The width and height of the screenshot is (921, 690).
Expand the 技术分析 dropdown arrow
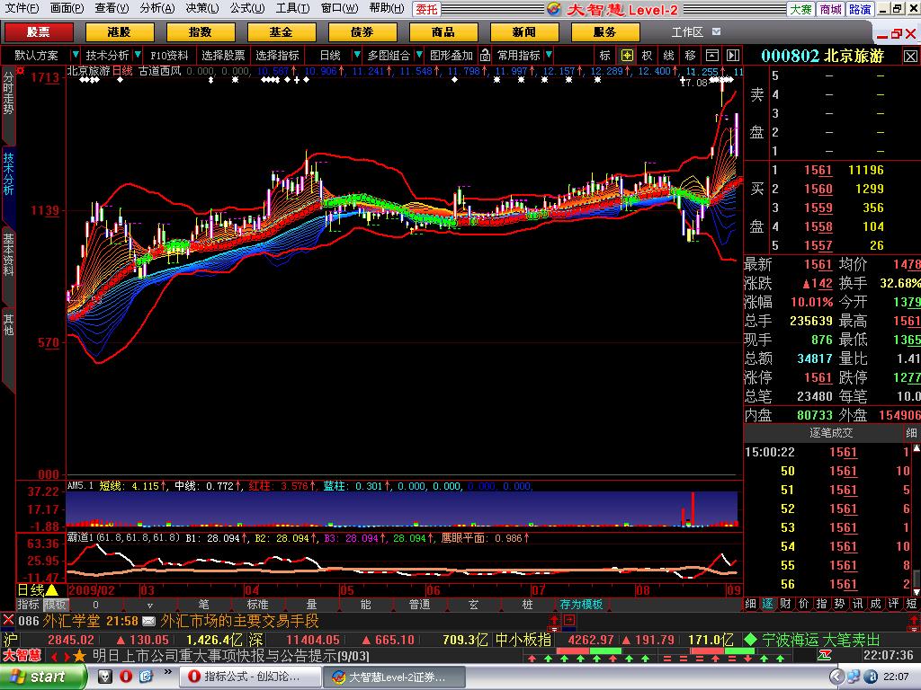[138, 55]
